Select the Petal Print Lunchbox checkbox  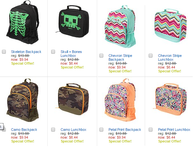[151, 130]
